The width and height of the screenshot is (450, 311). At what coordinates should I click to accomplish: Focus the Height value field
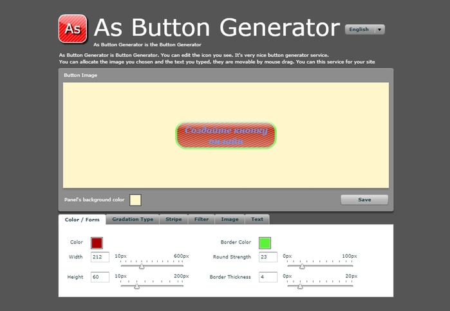pos(100,277)
